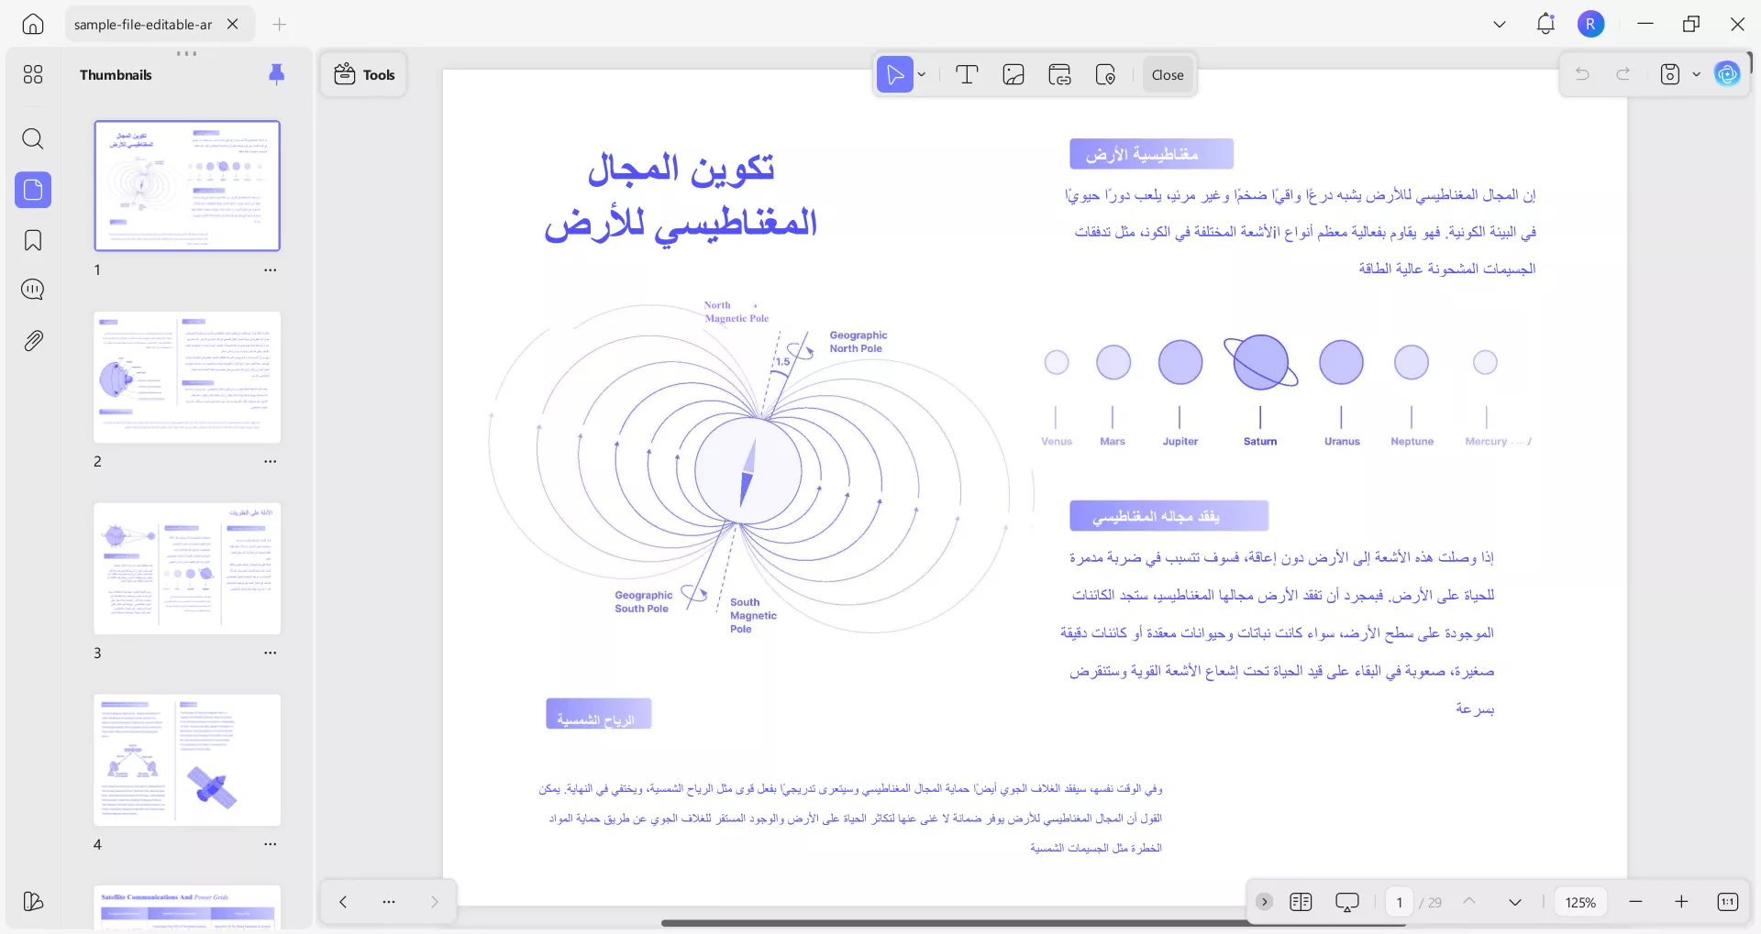
Task: Select page 1 thumbnail
Action: (x=187, y=186)
